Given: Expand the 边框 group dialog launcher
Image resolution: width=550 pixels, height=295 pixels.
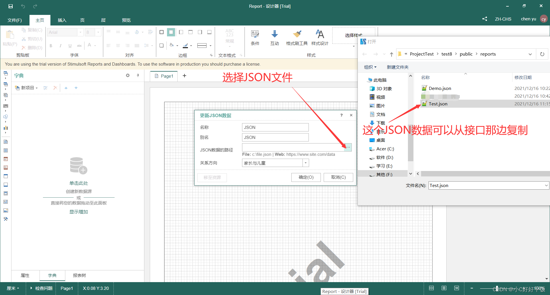Looking at the screenshot, I should pyautogui.click(x=211, y=55).
